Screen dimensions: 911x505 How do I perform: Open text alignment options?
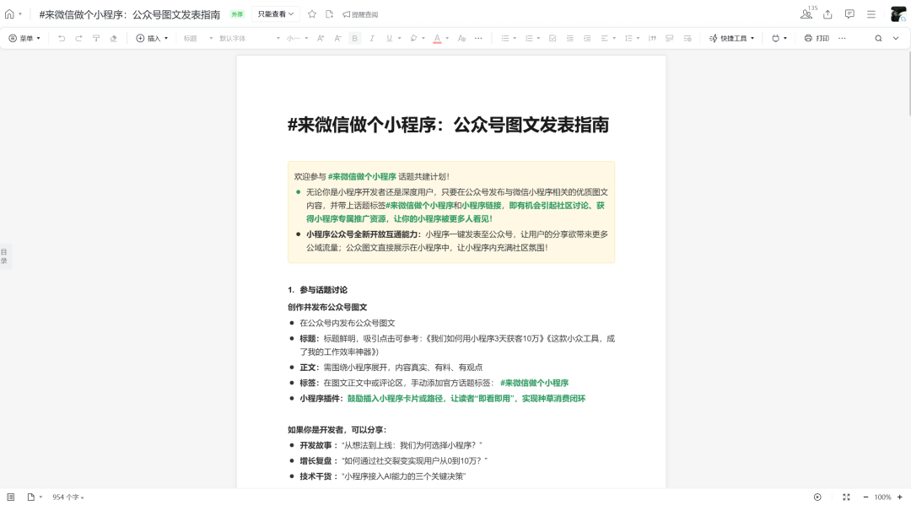click(607, 38)
